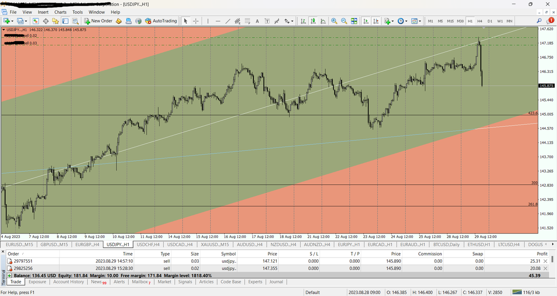Sort orders by Symbol column header
Image resolution: width=557 pixels, height=296 pixels.
pos(229,254)
